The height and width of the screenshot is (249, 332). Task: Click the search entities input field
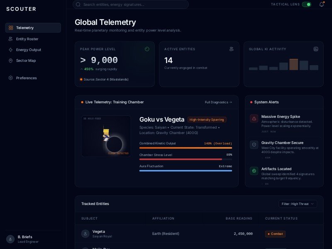point(131,5)
